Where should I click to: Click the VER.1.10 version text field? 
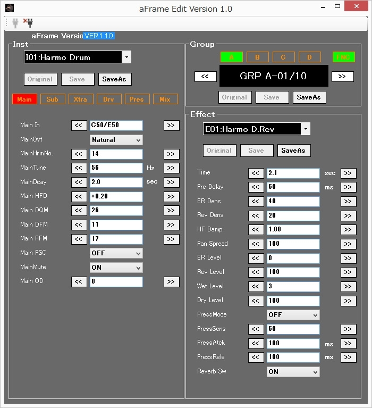click(99, 36)
